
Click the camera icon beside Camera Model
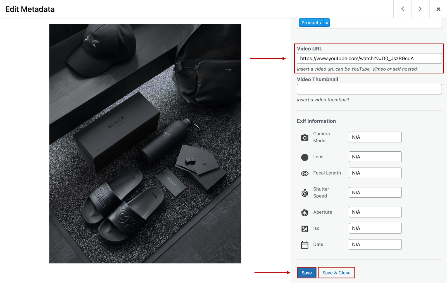[305, 137]
